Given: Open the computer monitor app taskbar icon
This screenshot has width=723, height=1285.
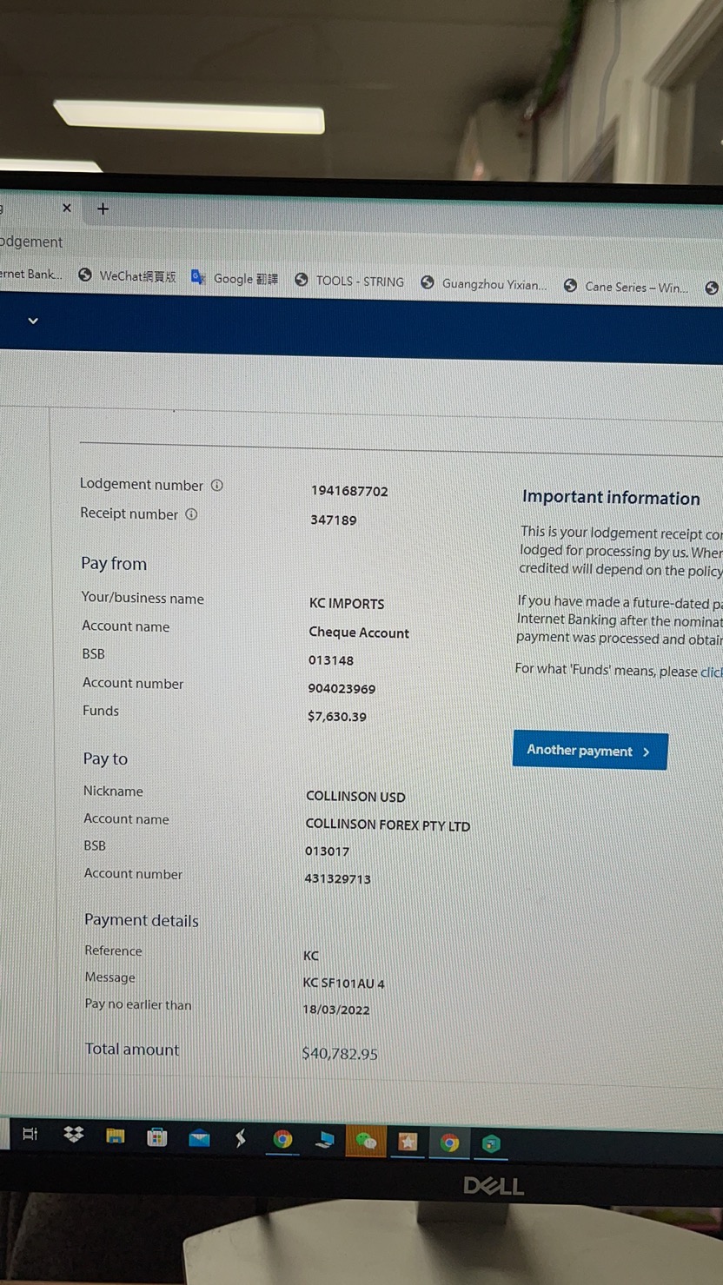Looking at the screenshot, I should pos(325,1140).
